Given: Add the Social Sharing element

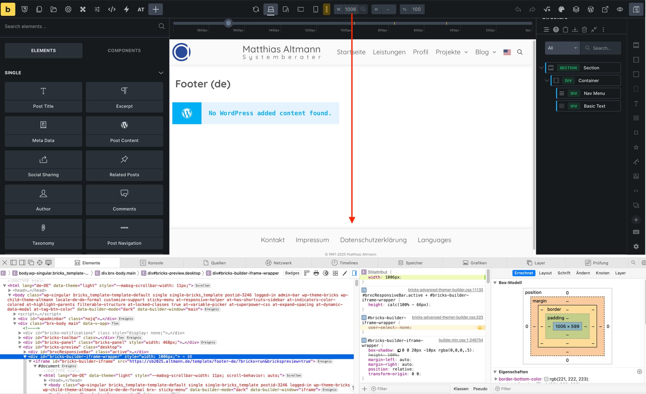Looking at the screenshot, I should tap(43, 166).
